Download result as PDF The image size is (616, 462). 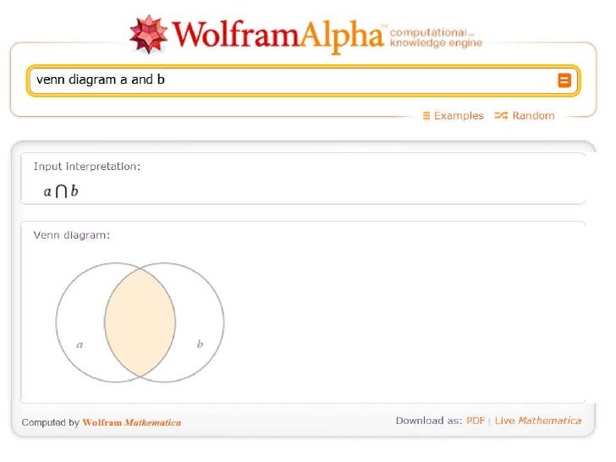point(476,421)
